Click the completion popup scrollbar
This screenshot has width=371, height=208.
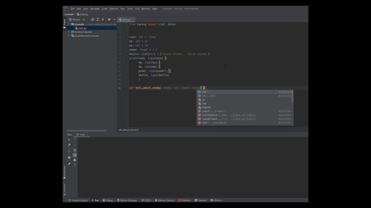point(292,96)
